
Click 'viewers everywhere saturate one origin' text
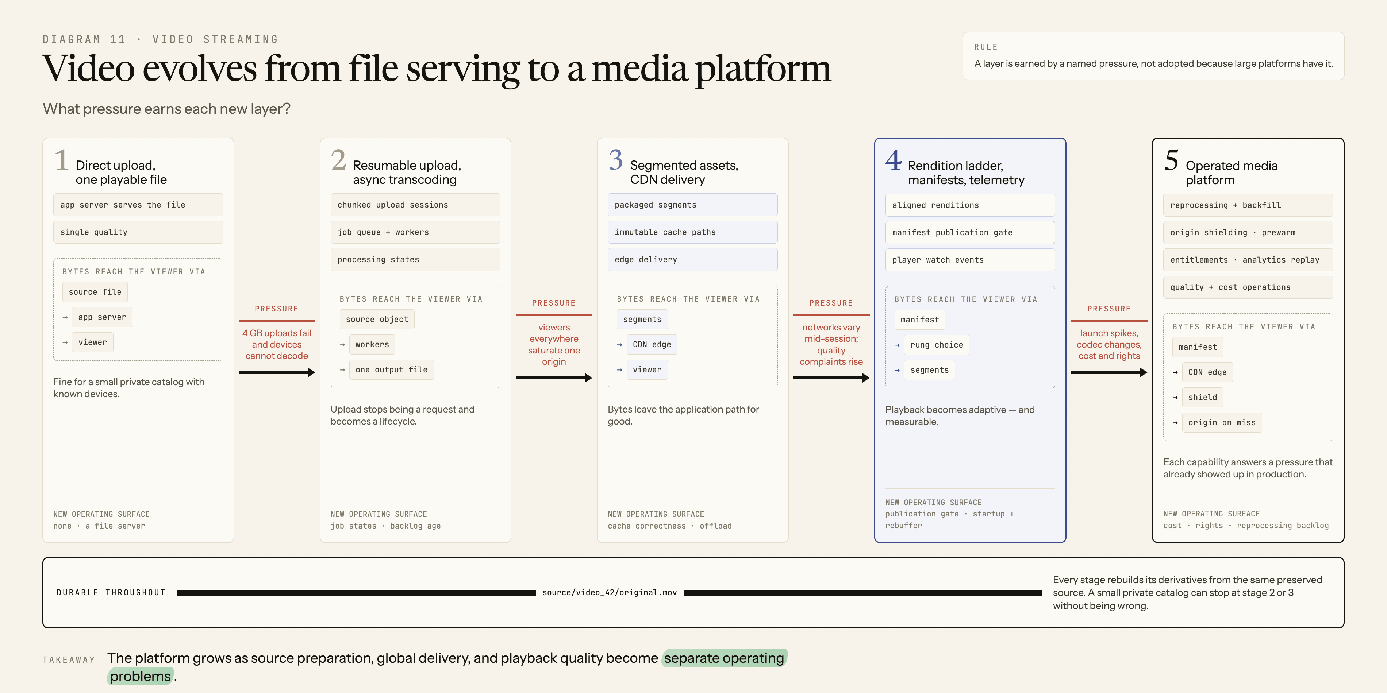click(553, 344)
